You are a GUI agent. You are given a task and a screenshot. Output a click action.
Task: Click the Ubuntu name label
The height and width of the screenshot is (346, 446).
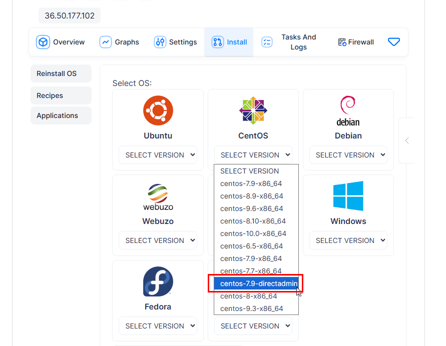pyautogui.click(x=158, y=136)
